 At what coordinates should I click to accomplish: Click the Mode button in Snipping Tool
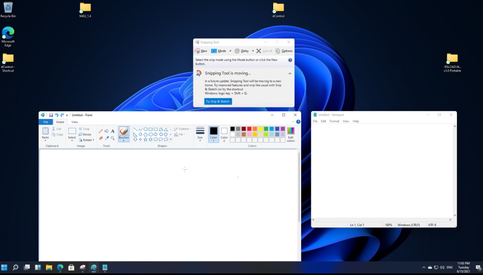pyautogui.click(x=219, y=51)
